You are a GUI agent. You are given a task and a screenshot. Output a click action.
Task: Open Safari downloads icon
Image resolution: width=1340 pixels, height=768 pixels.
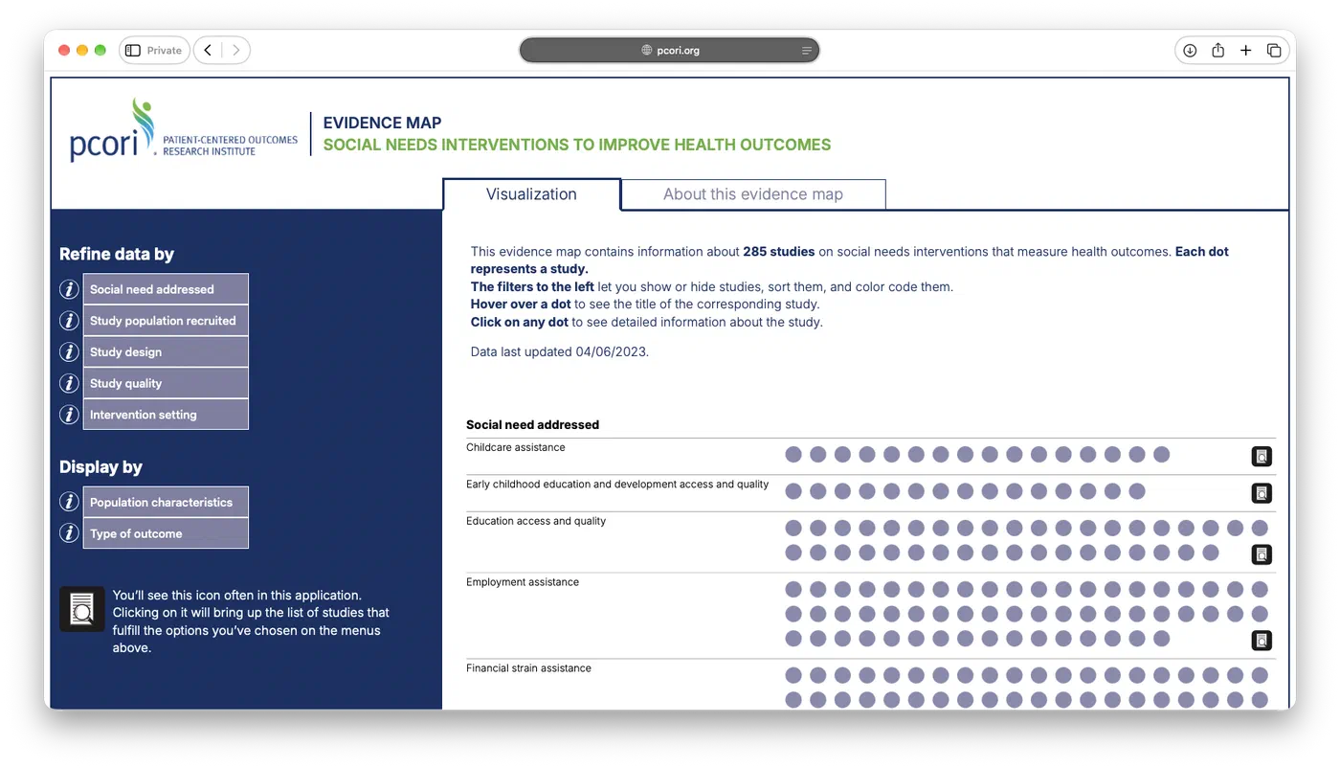coord(1190,51)
